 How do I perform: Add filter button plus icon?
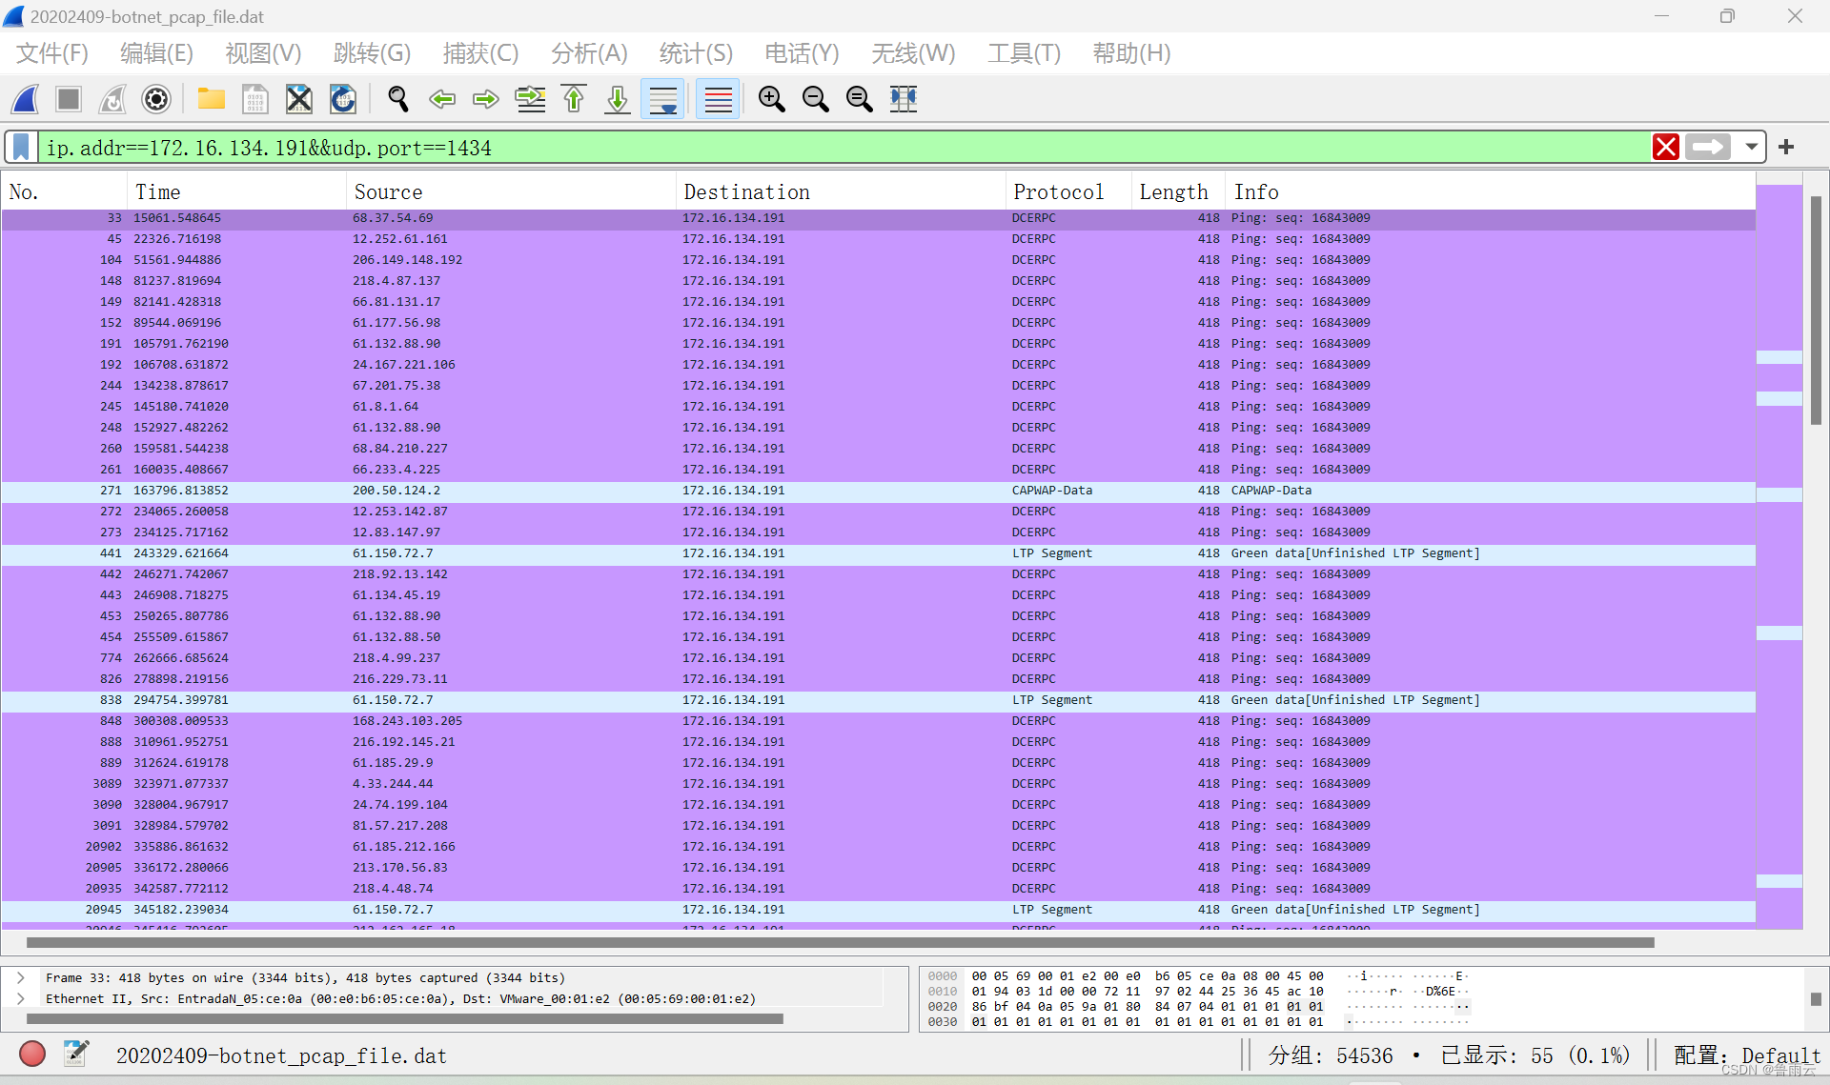point(1786,147)
